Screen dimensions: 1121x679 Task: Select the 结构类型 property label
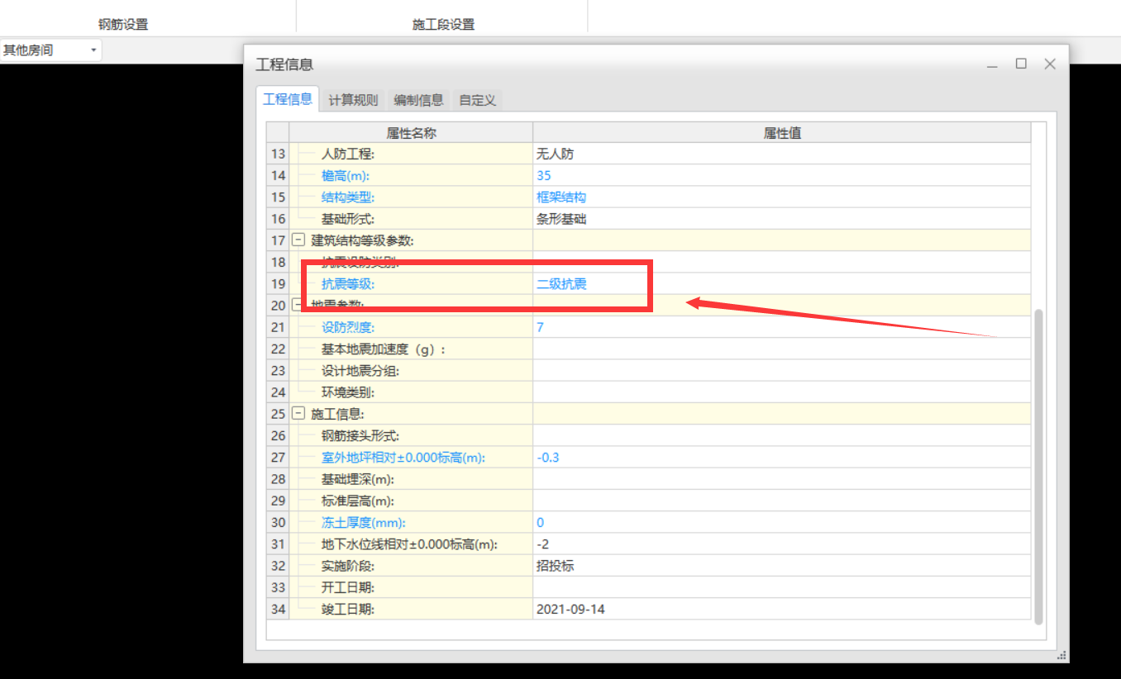348,197
